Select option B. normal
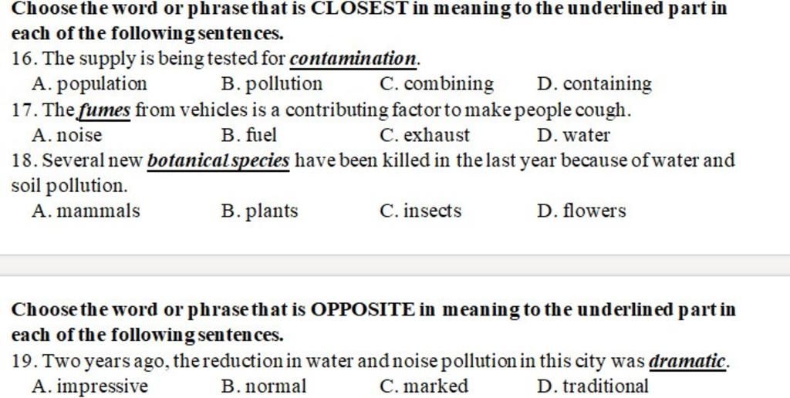This screenshot has height=398, width=790. point(264,386)
